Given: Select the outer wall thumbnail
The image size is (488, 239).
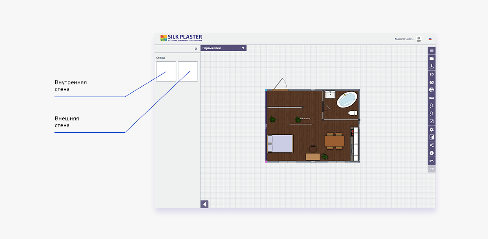Looking at the screenshot, I should pyautogui.click(x=188, y=71).
